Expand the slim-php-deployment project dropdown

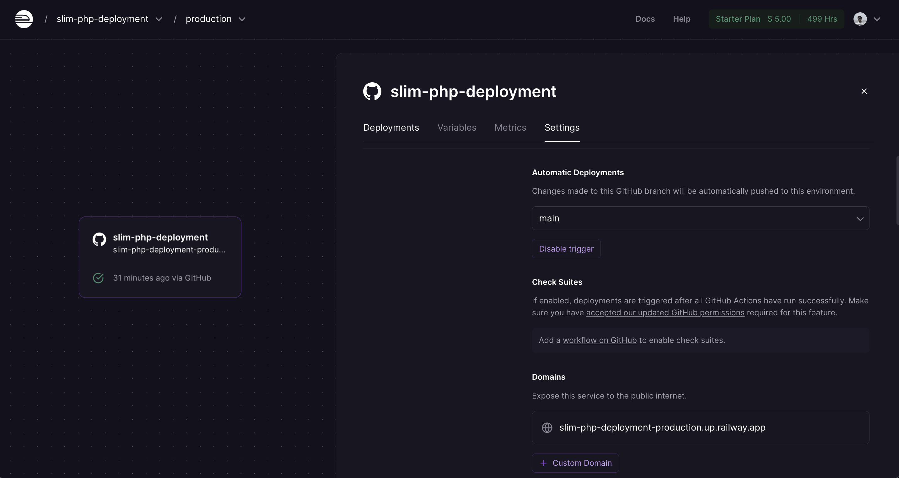(x=159, y=19)
